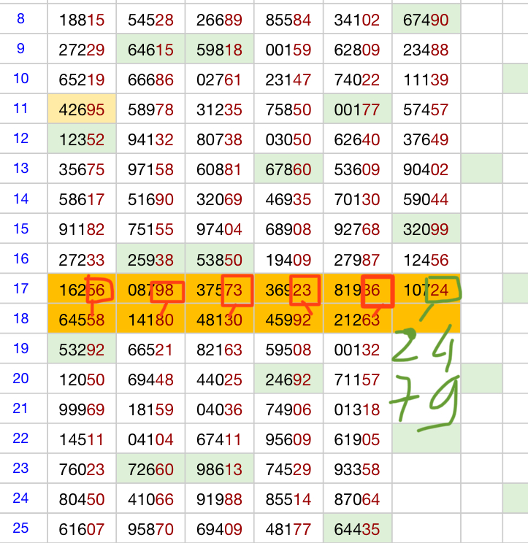This screenshot has height=543, width=528.
Task: Click row header 21
Action: pyautogui.click(x=20, y=408)
